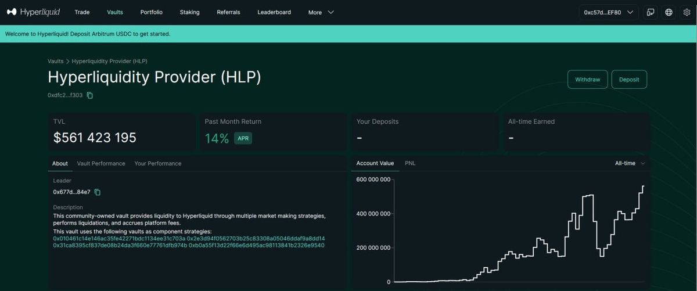Viewport: 697px width, 291px height.
Task: Open the Leaderboard page
Action: pos(274,12)
